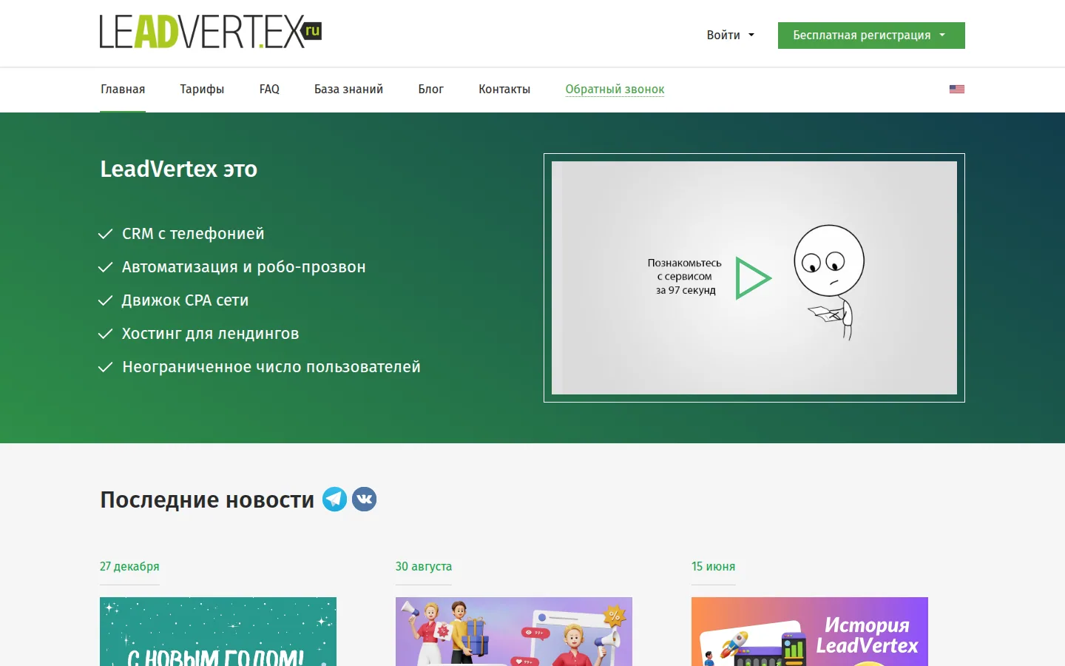The image size is (1065, 666).
Task: Open the Тарифы menu item
Action: pos(202,89)
